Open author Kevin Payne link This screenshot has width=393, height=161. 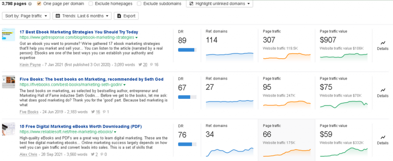click(30, 65)
